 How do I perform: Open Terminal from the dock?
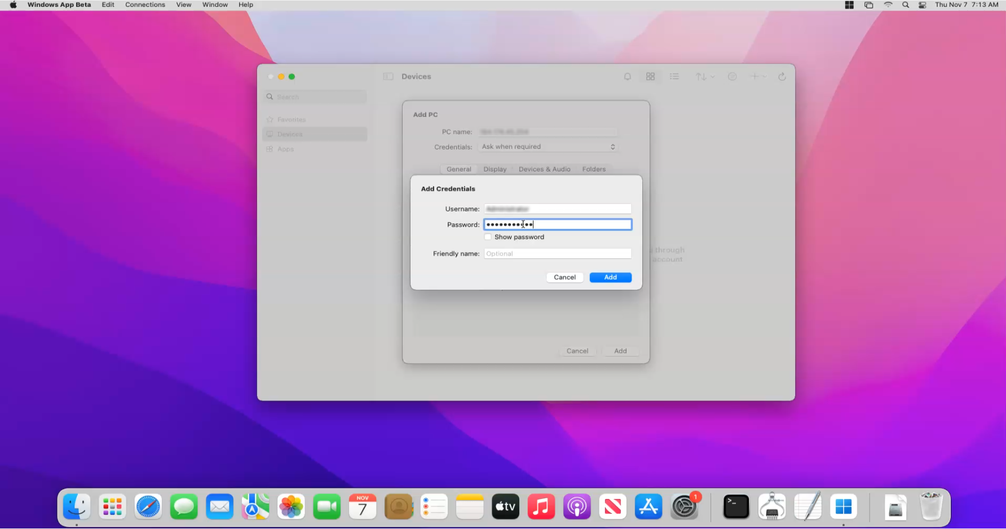point(736,506)
